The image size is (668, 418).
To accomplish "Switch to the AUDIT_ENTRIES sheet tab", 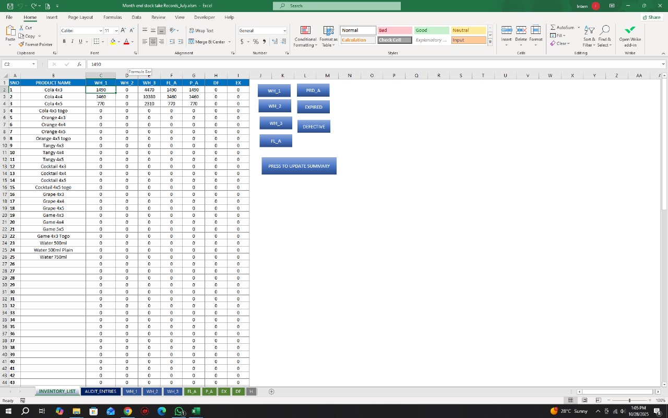I will pyautogui.click(x=100, y=391).
